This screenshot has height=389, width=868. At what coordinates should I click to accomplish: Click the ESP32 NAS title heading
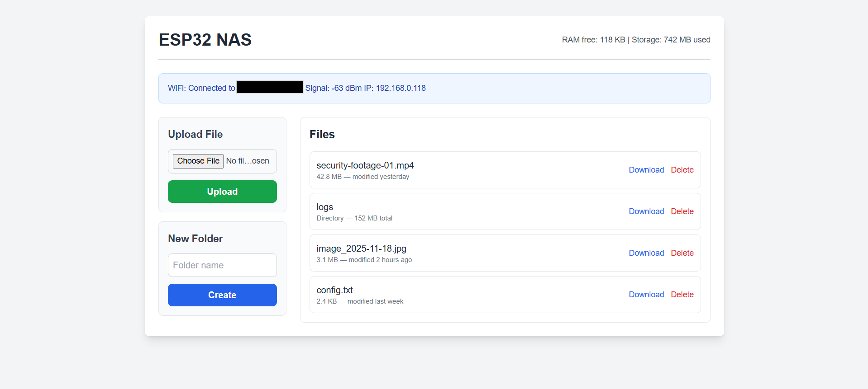point(205,40)
